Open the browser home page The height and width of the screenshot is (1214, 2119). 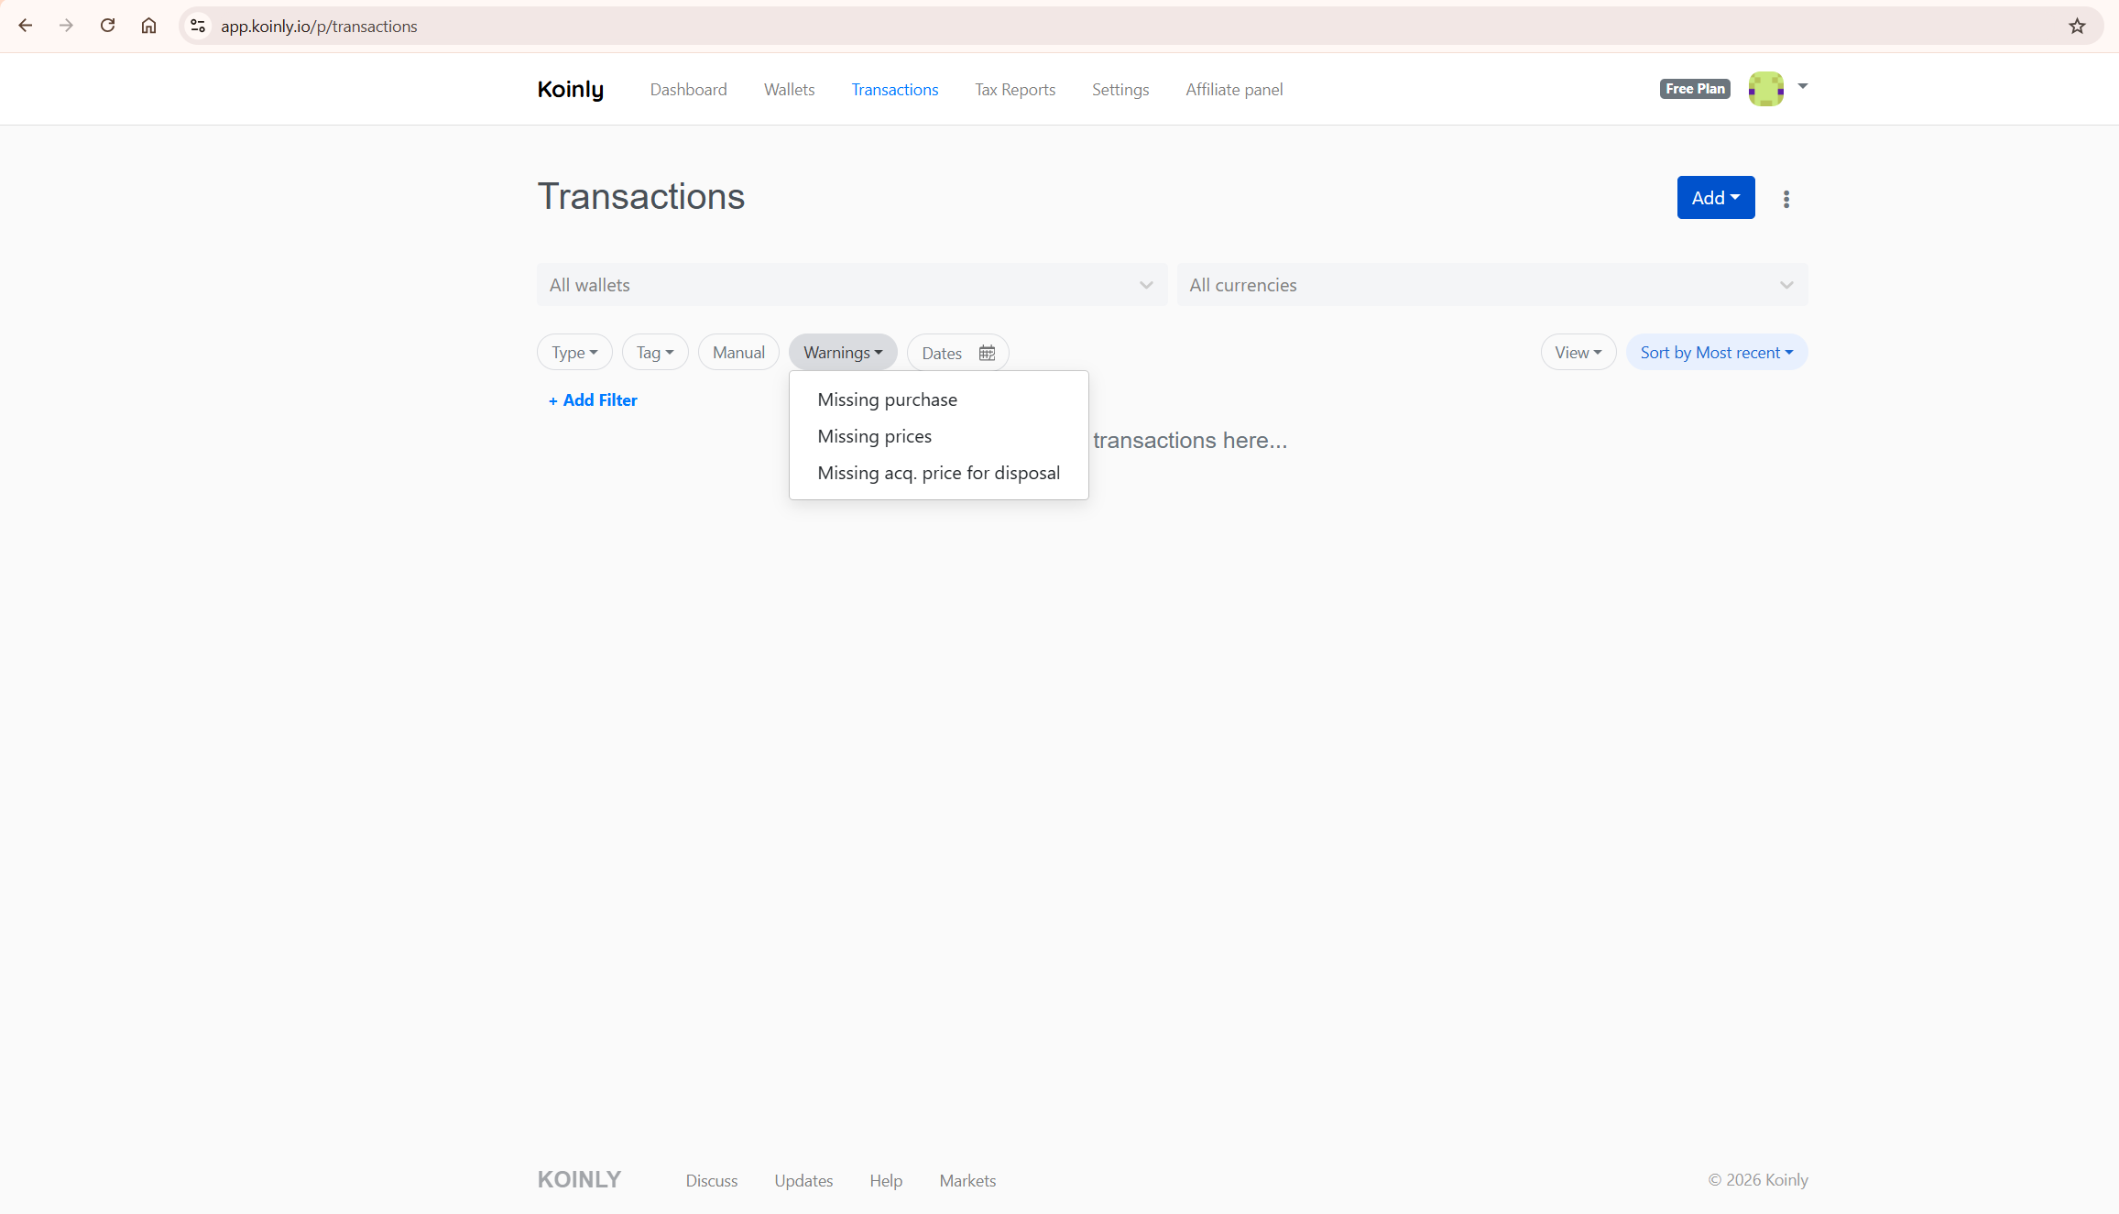pos(148,26)
